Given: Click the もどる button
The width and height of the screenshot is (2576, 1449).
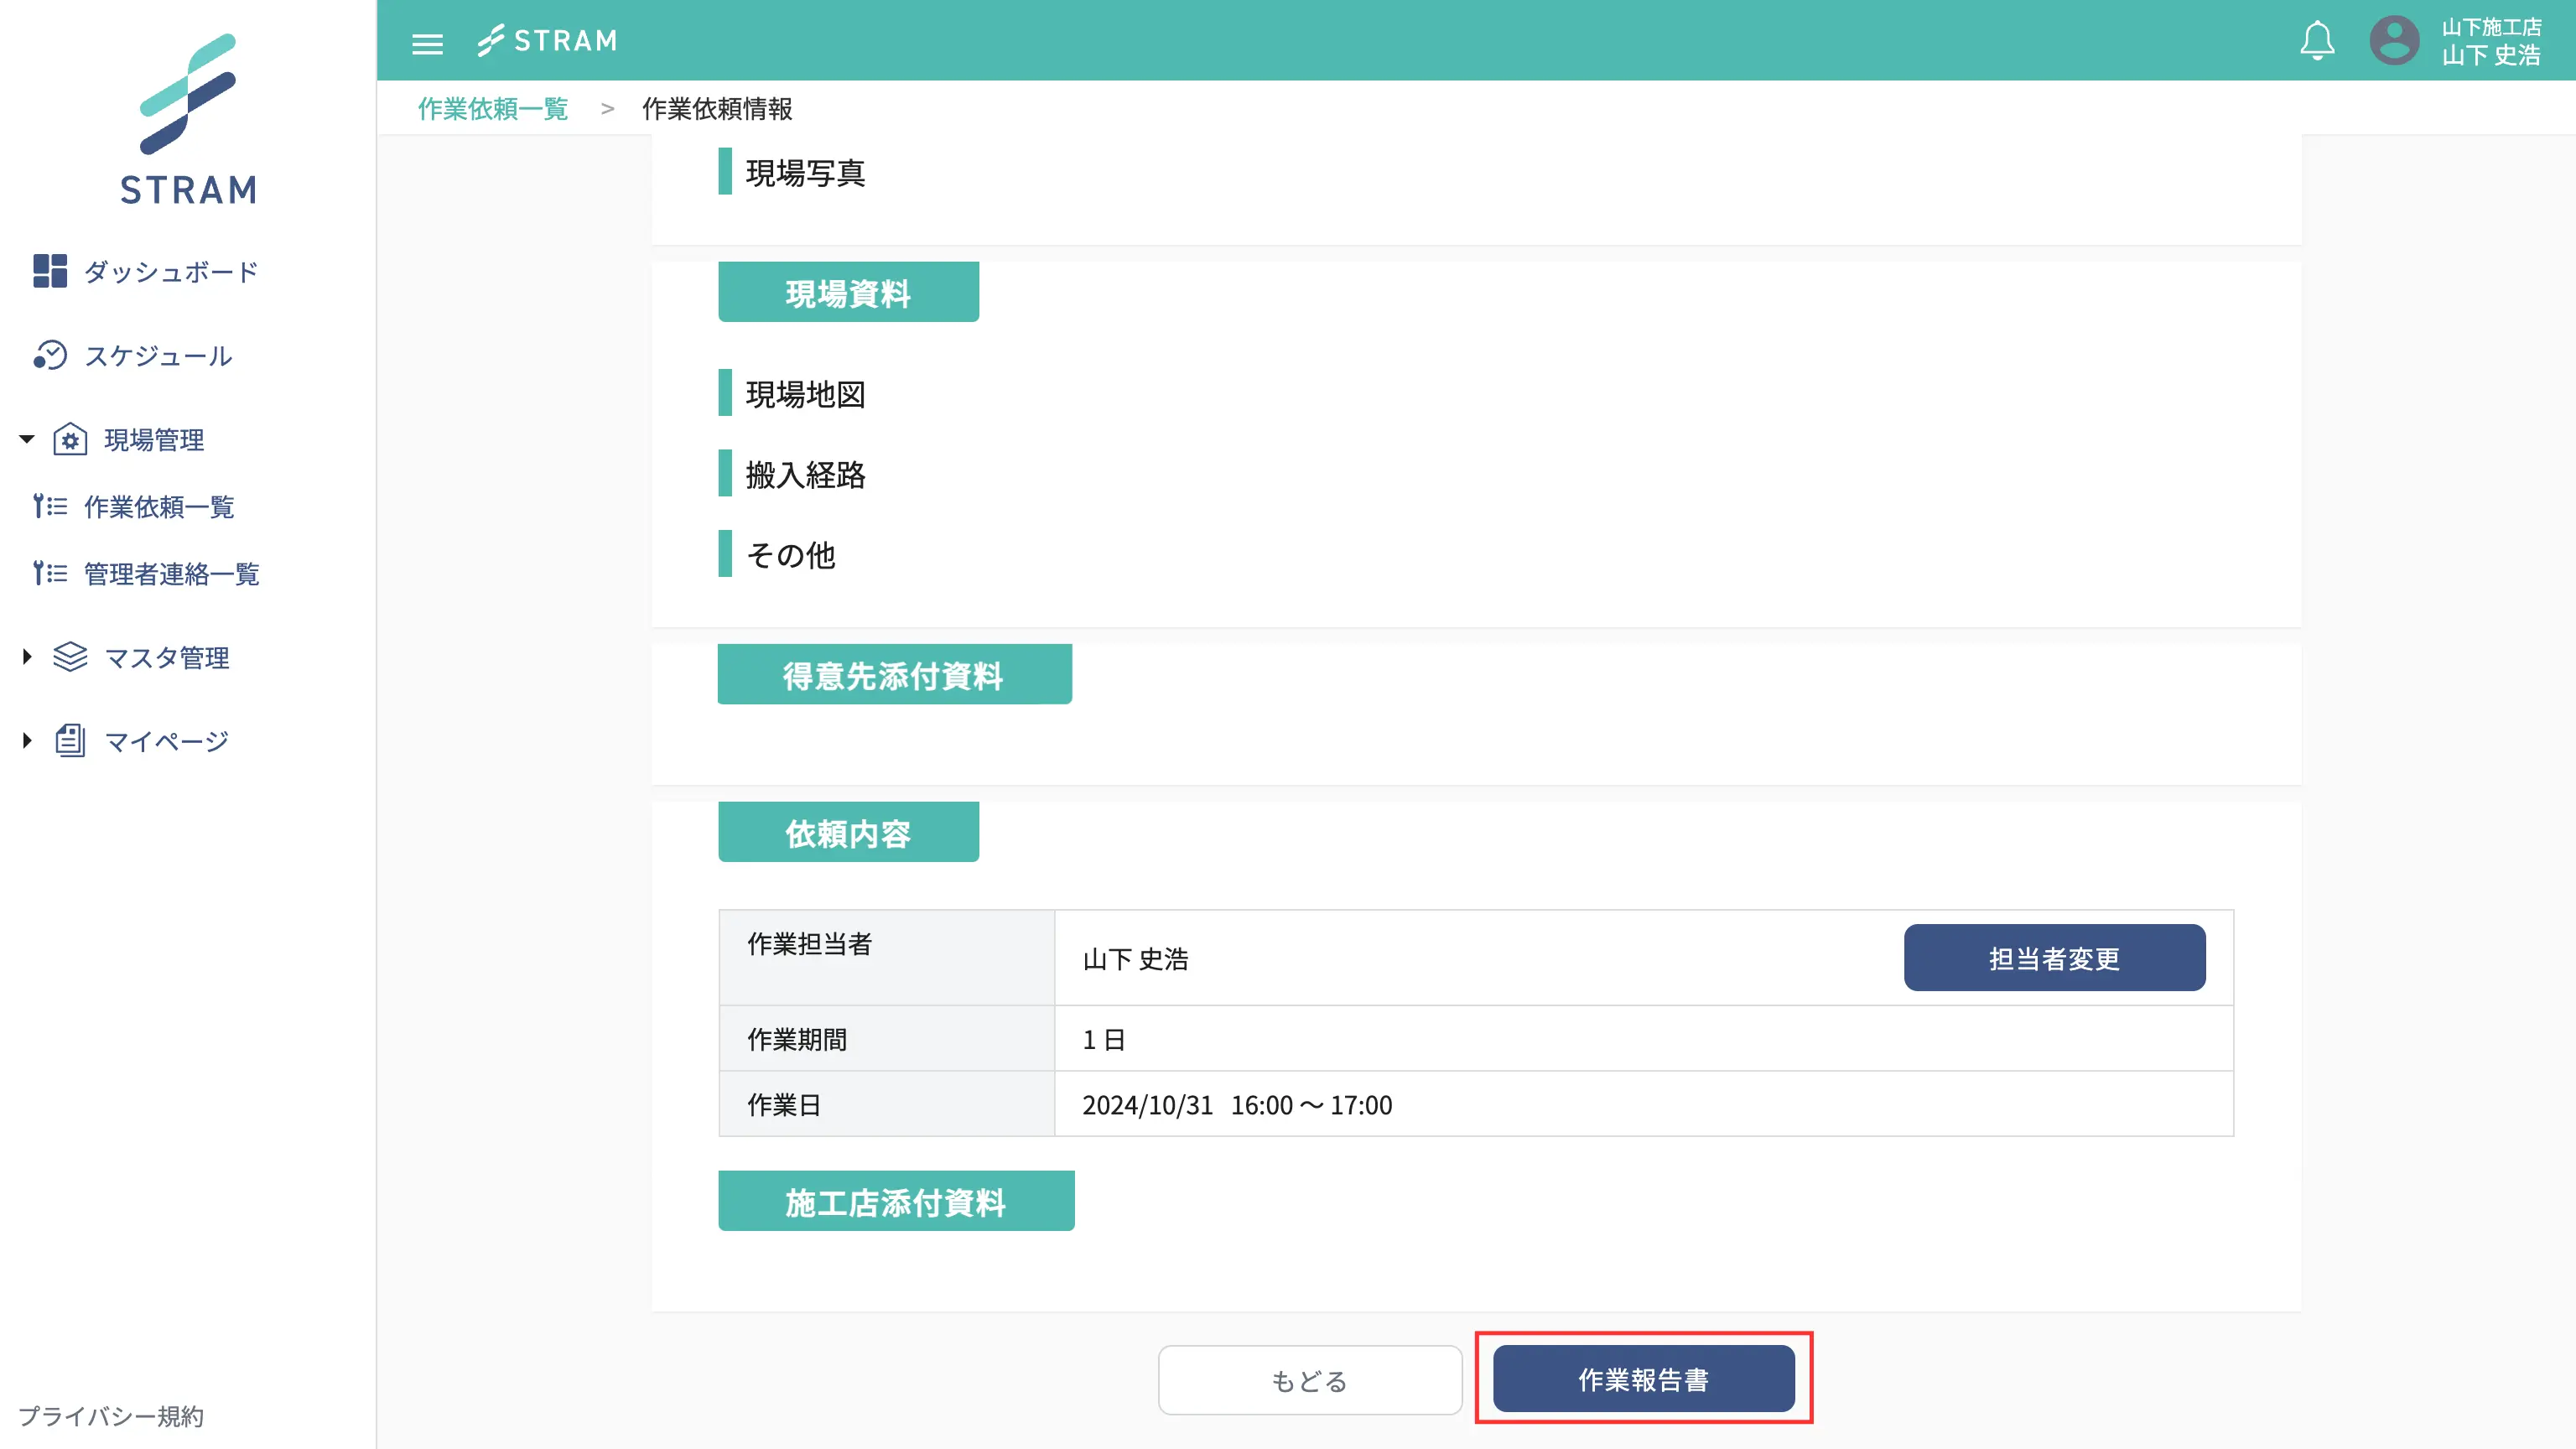Looking at the screenshot, I should (1309, 1380).
